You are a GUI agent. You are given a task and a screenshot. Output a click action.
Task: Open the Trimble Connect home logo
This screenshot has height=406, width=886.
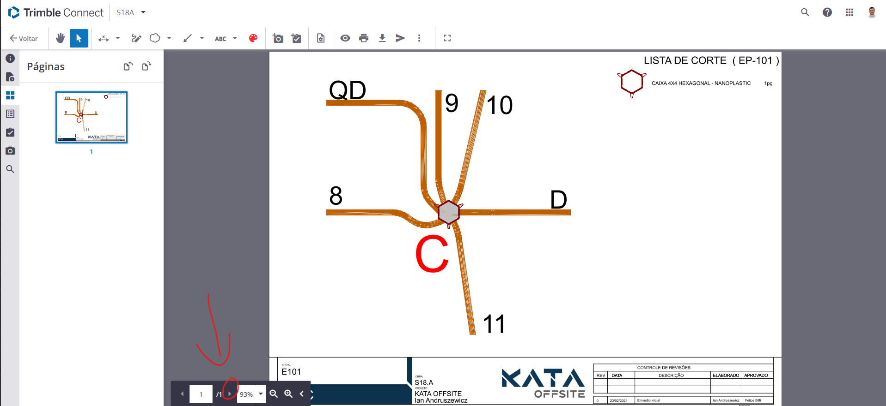[x=56, y=12]
